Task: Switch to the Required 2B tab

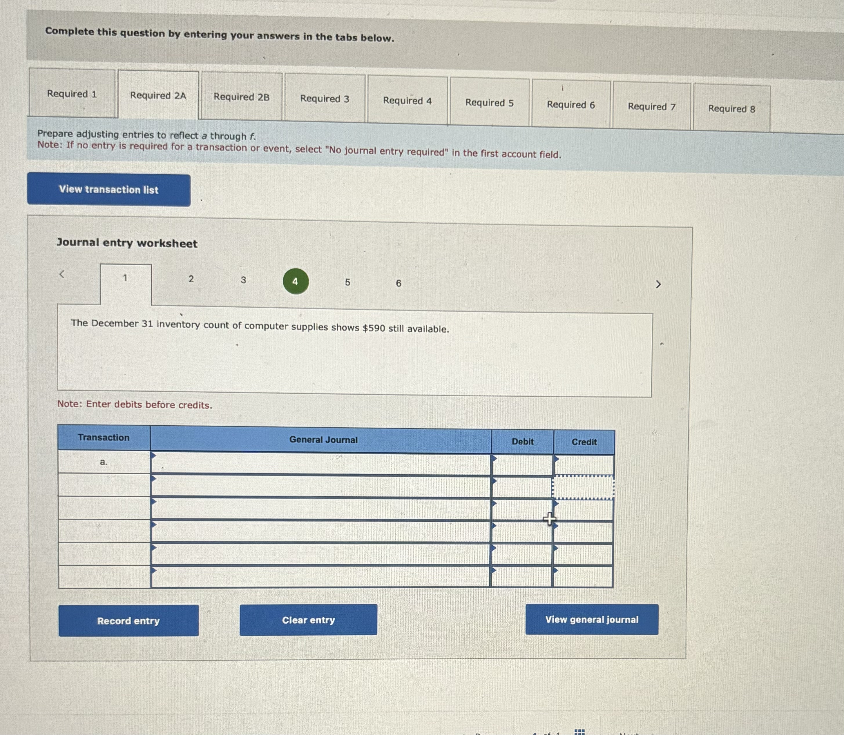Action: point(241,97)
